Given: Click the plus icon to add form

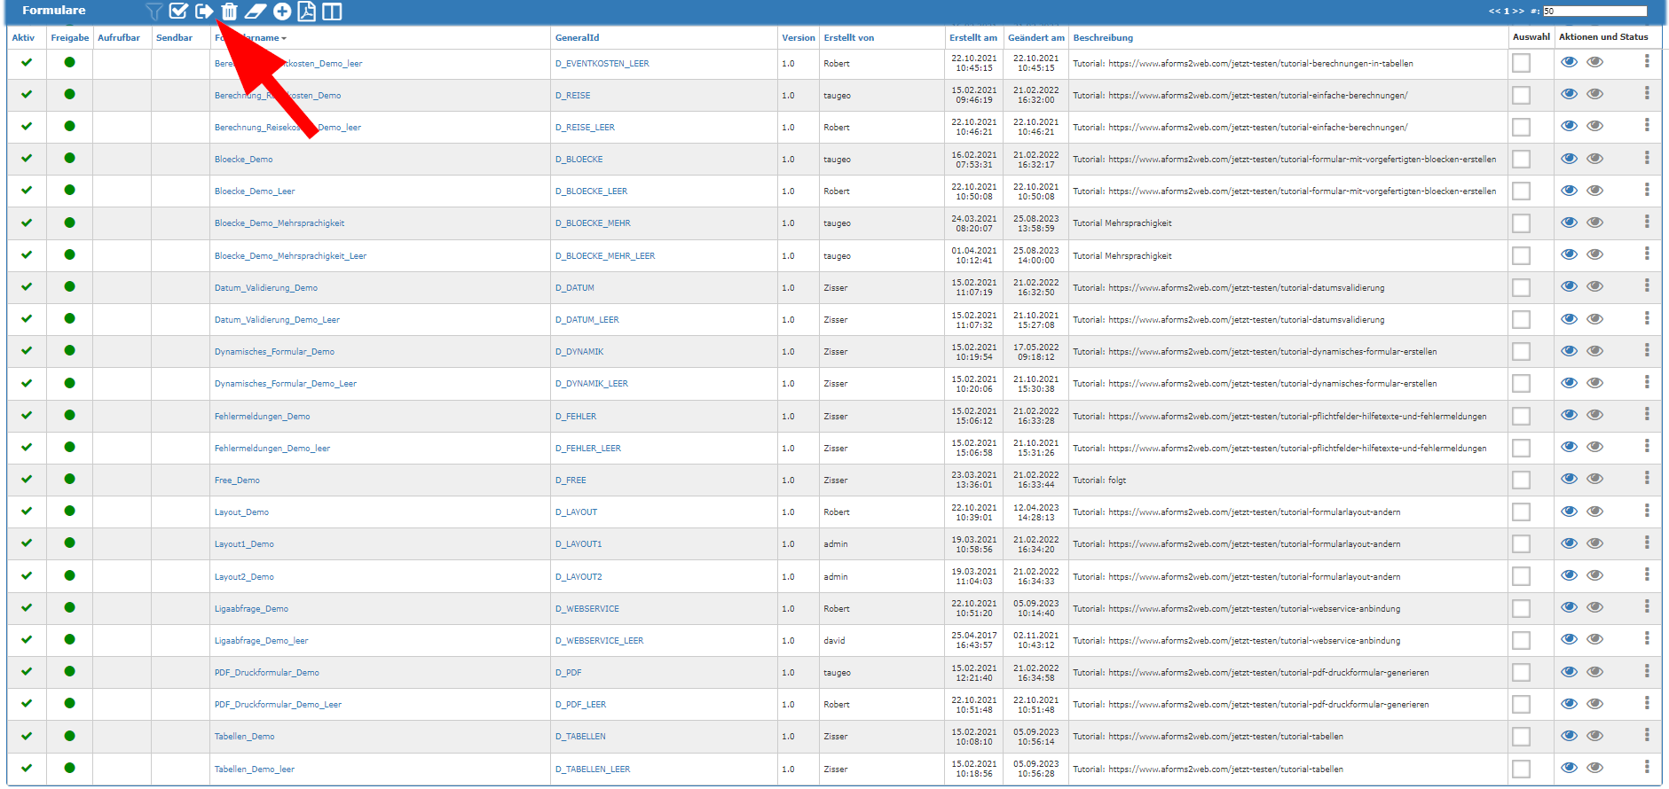Looking at the screenshot, I should tap(281, 12).
